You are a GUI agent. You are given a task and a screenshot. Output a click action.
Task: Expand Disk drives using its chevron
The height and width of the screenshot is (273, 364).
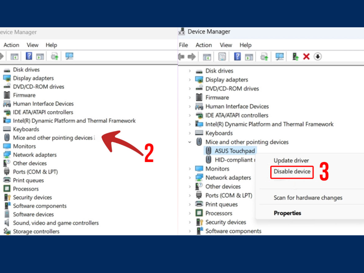click(190, 71)
